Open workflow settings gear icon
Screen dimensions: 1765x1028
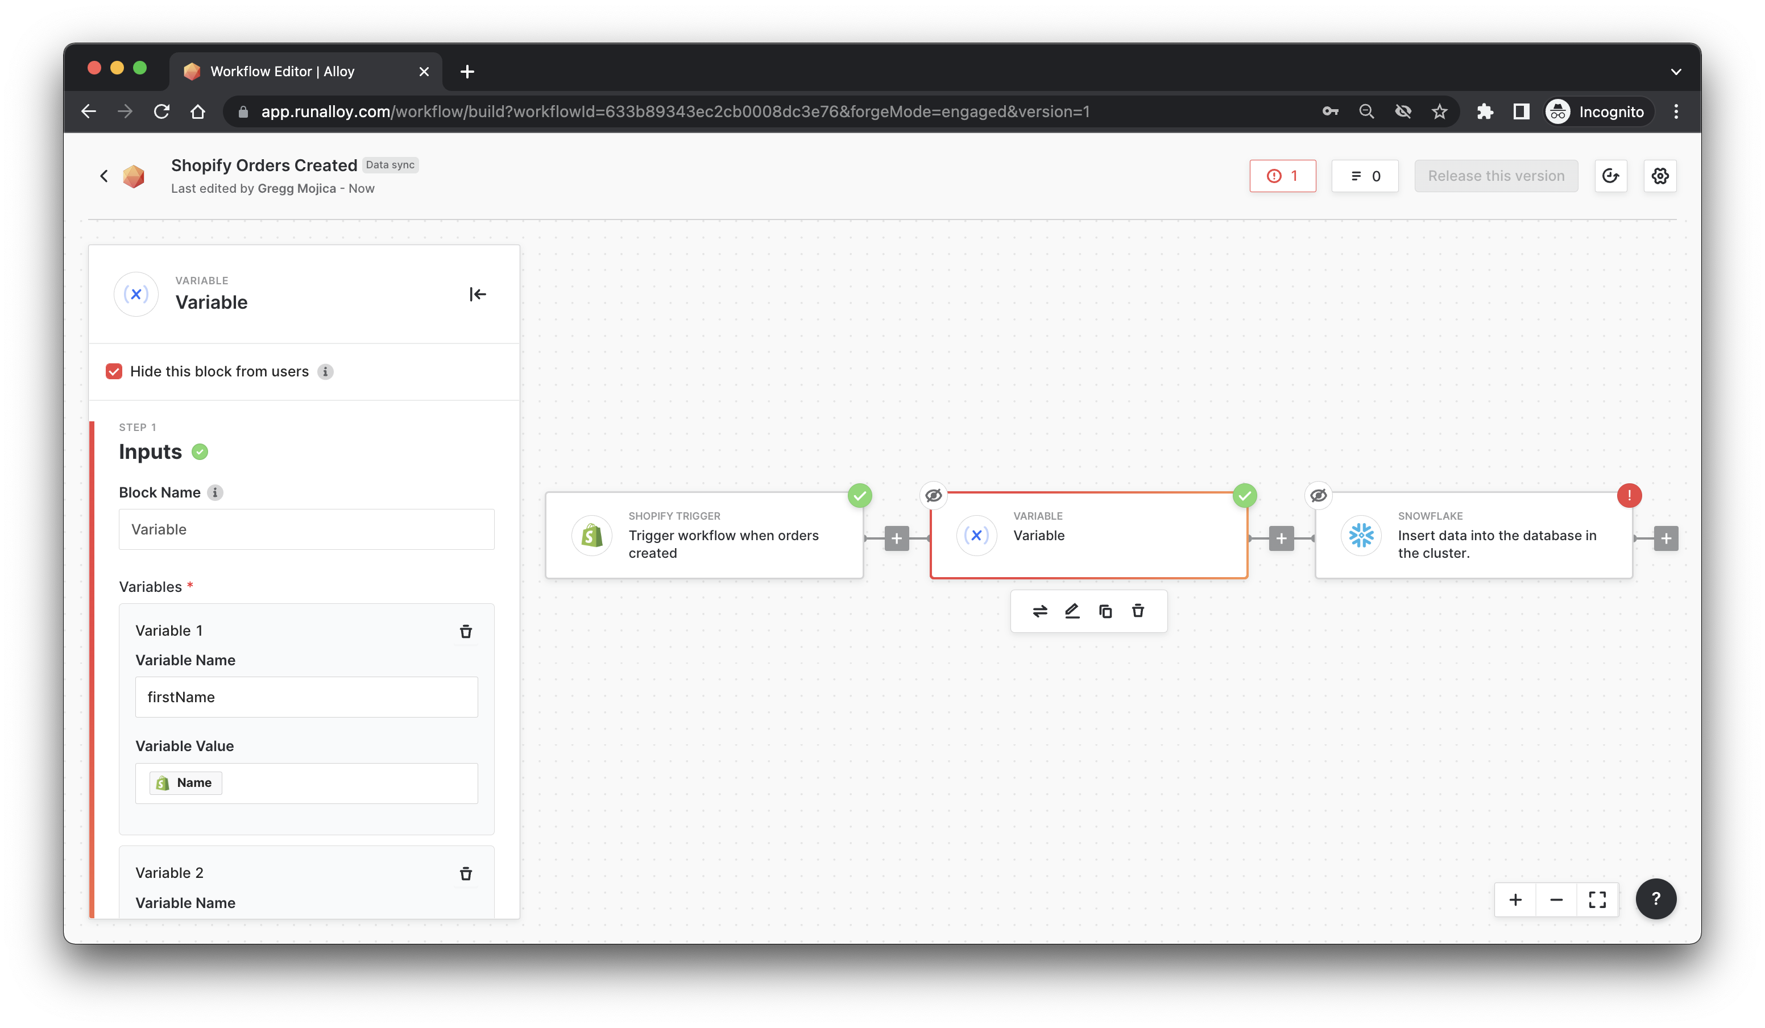(1659, 176)
